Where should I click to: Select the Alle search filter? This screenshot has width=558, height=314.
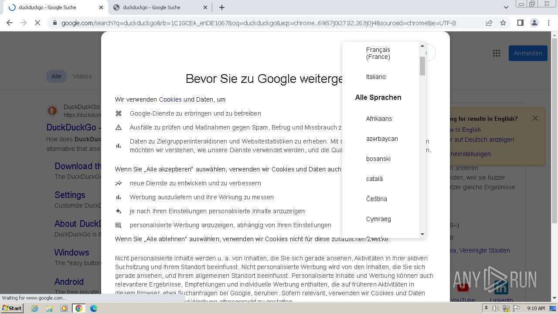[x=56, y=76]
